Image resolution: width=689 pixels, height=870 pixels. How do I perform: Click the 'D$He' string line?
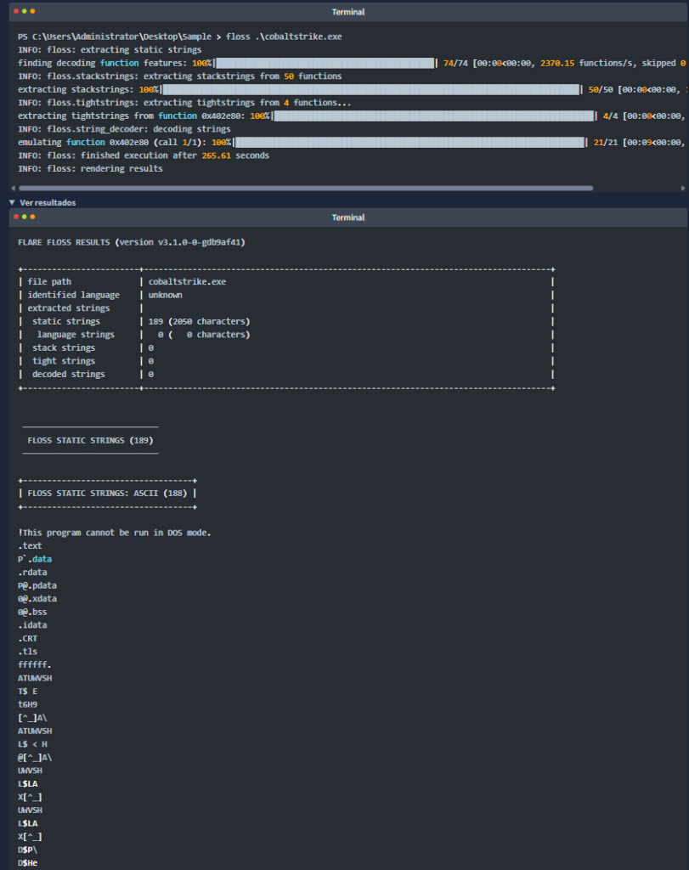[28, 863]
